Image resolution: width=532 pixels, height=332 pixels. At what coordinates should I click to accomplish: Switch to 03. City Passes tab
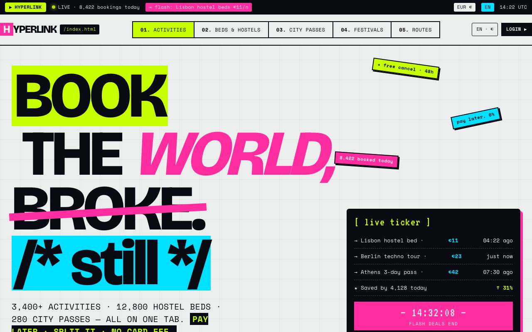pos(300,30)
